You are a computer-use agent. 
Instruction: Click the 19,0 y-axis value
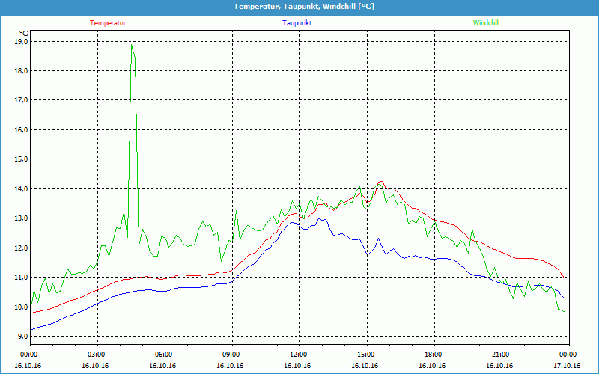click(x=21, y=42)
